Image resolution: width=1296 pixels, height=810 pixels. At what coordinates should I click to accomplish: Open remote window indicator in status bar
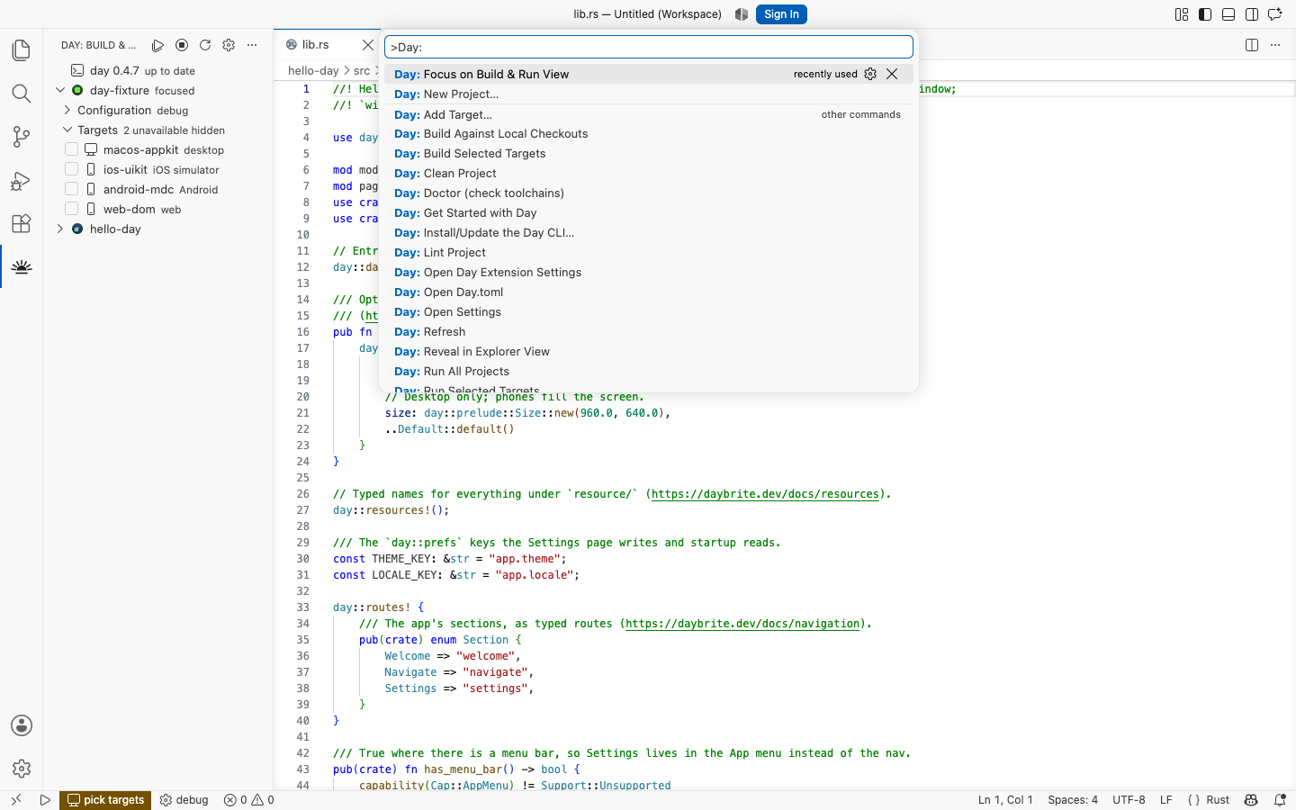click(16, 800)
